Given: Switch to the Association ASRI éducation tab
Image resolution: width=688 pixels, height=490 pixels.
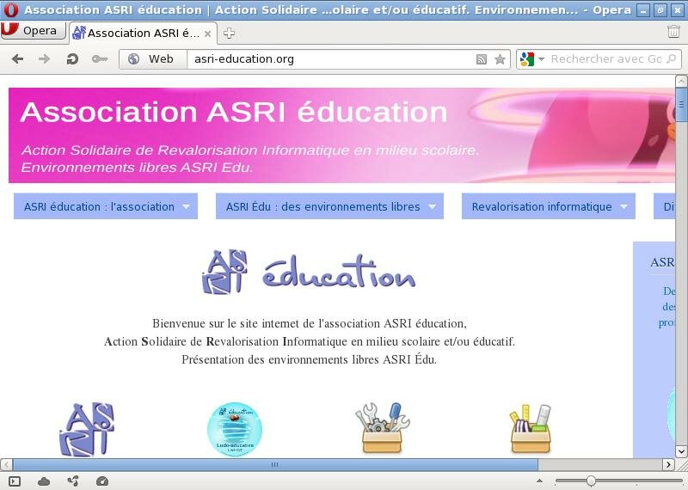Looking at the screenshot, I should pos(143,33).
